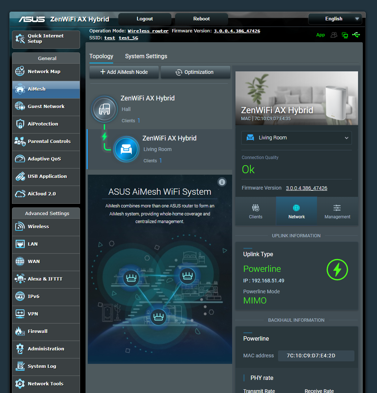Start mesh Optimization
The height and width of the screenshot is (393, 377).
[195, 72]
